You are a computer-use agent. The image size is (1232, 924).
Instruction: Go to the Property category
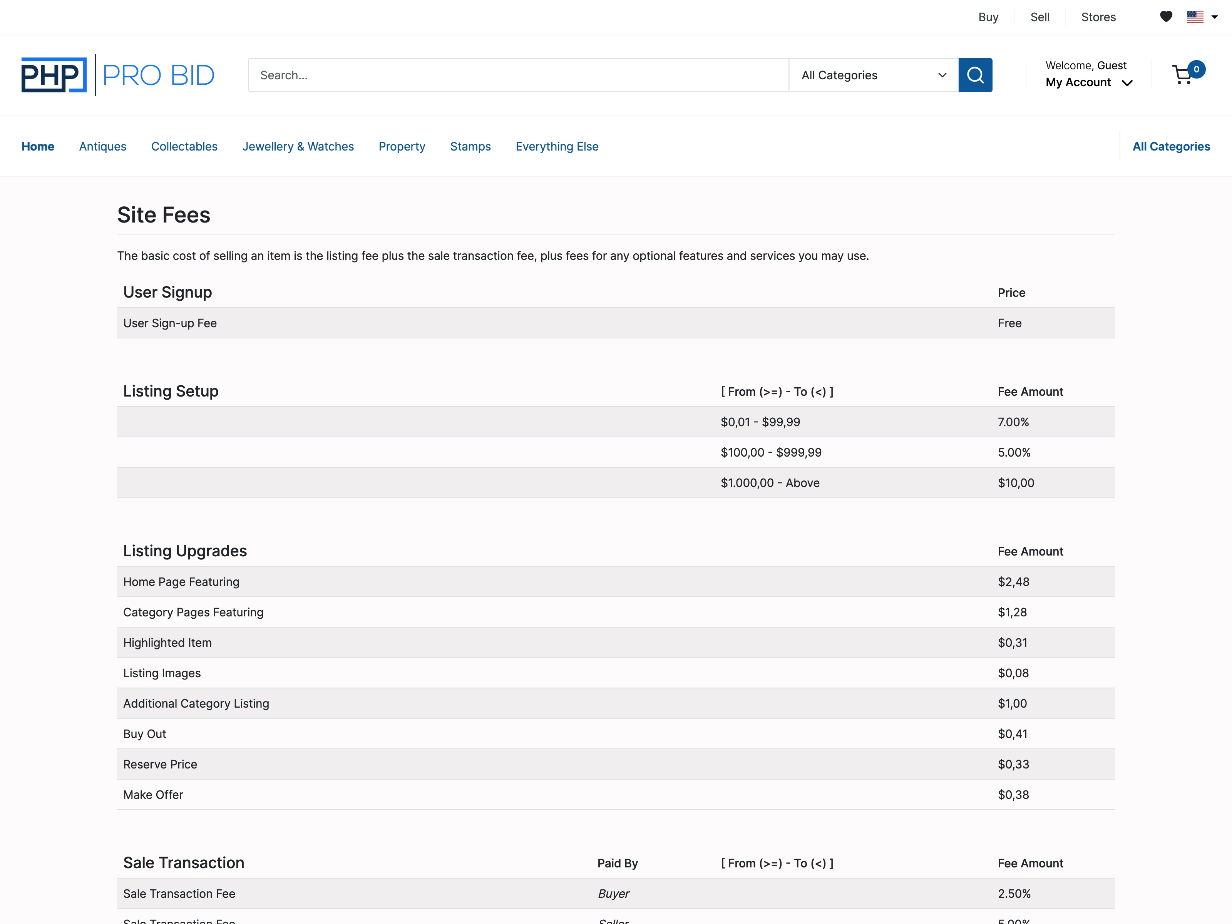pos(402,146)
